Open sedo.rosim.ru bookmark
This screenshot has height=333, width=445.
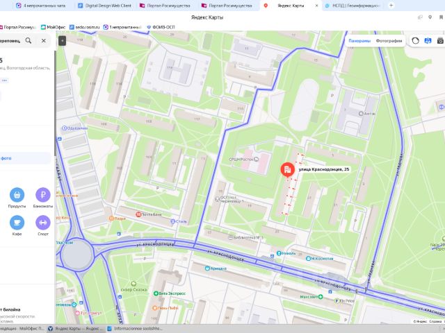tap(85, 27)
